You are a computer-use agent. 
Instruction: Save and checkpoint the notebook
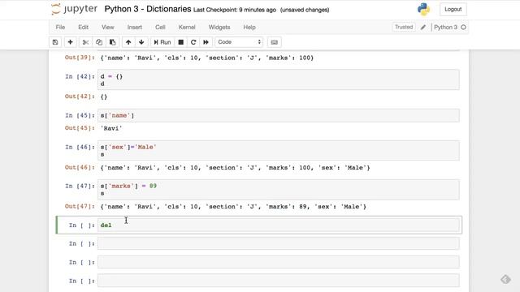tap(55, 42)
